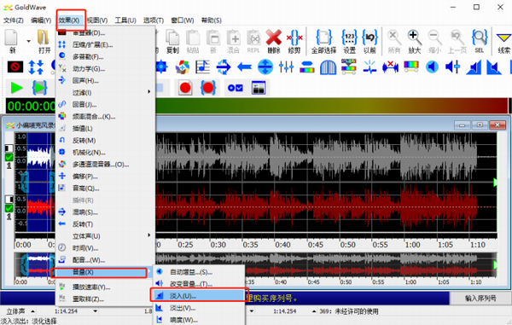Click the Select All (全部选择) icon

(323, 41)
